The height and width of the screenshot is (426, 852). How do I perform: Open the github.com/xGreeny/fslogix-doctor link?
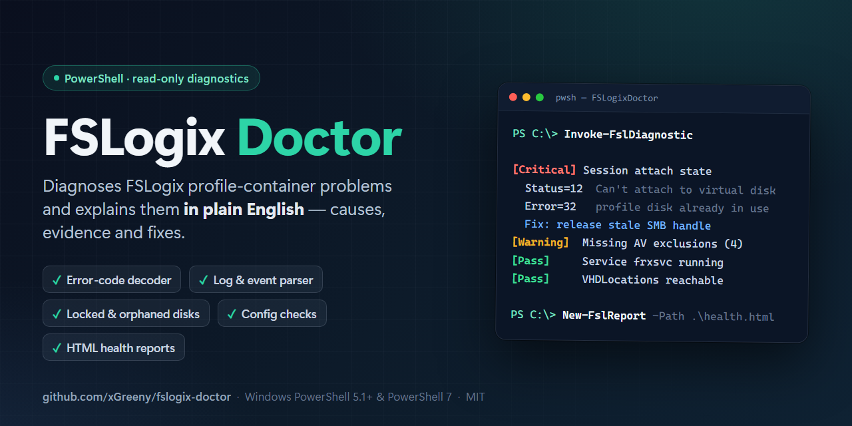coord(137,397)
